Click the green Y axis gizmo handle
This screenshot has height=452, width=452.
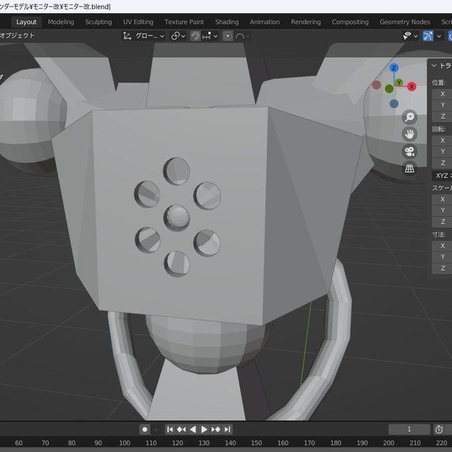(399, 82)
